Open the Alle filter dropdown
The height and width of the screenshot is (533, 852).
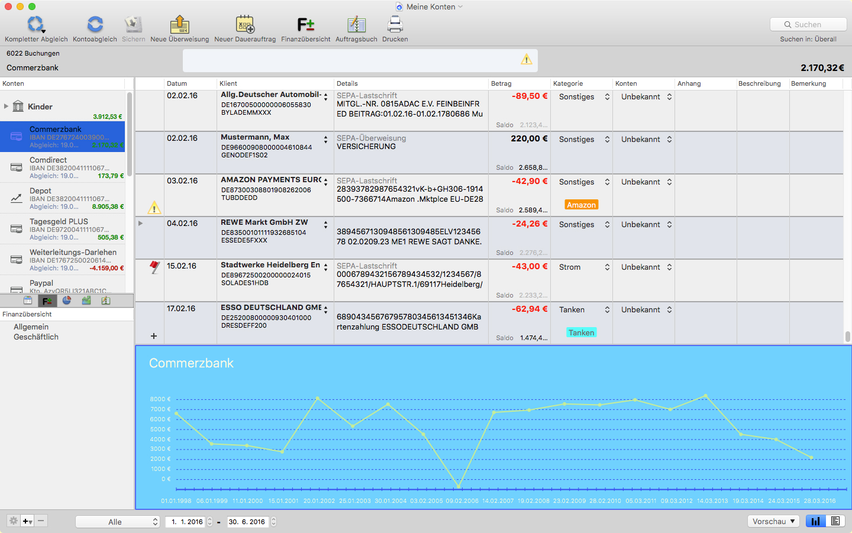118,522
